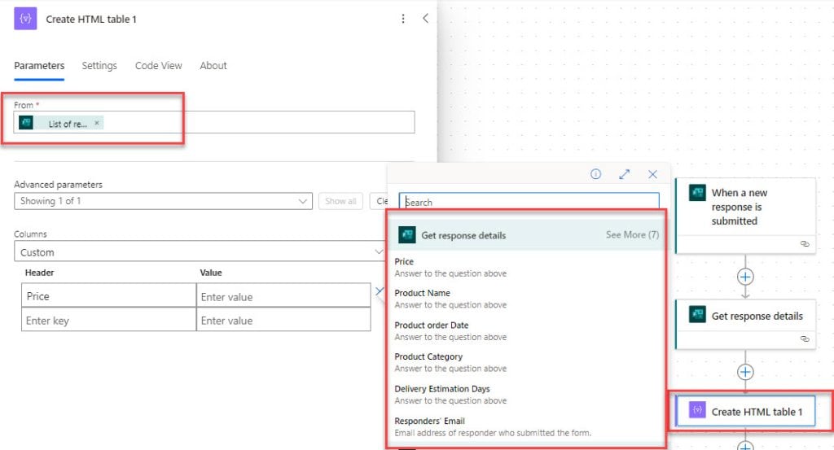Select the When a new response is submitted trigger

point(745,215)
